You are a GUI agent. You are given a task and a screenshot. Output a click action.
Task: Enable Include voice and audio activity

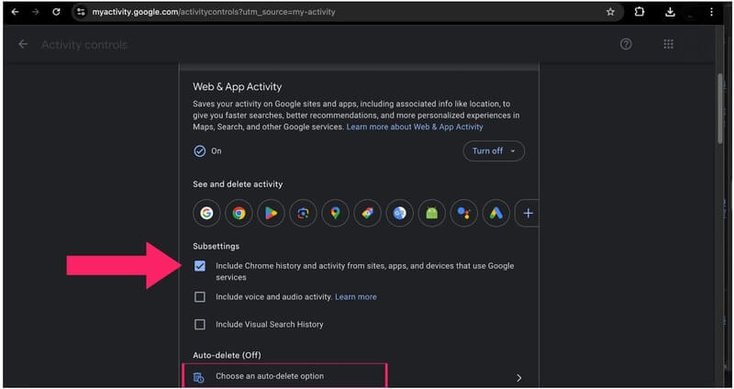[200, 296]
